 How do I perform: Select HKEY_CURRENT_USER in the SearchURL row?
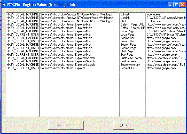[x=23, y=68]
